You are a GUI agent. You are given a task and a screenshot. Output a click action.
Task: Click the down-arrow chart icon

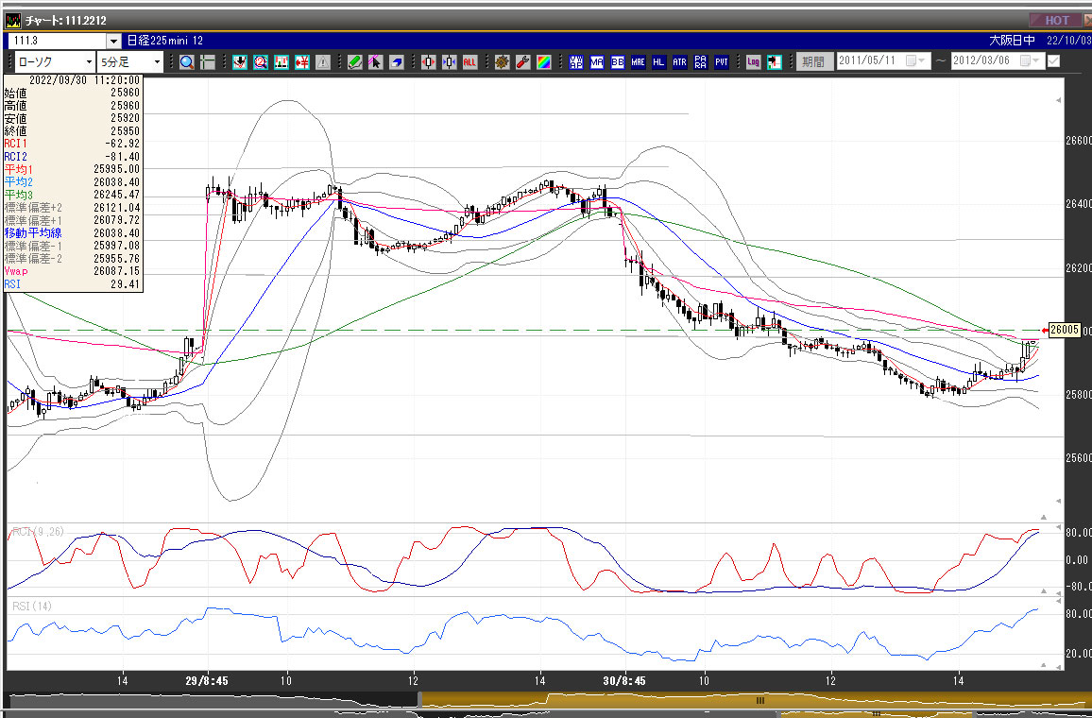tap(240, 62)
